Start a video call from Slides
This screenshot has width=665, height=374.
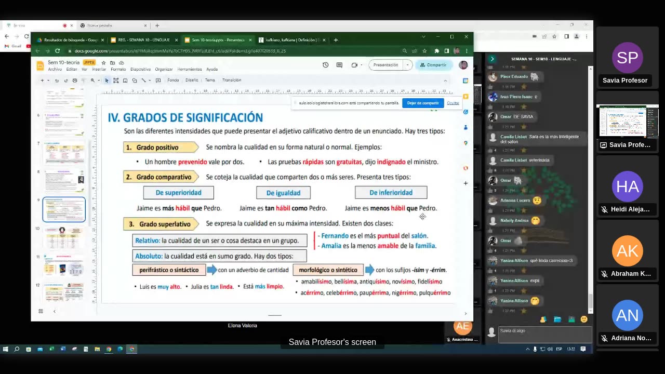click(354, 65)
